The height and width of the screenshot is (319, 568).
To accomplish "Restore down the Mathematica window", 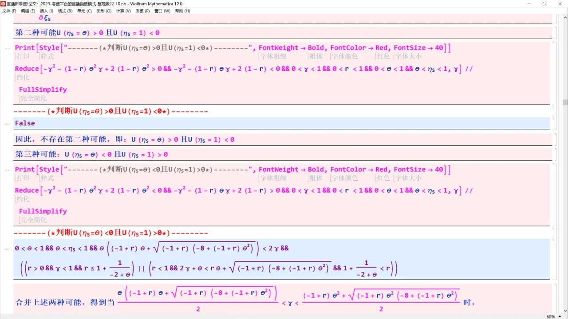I will point(544,4).
